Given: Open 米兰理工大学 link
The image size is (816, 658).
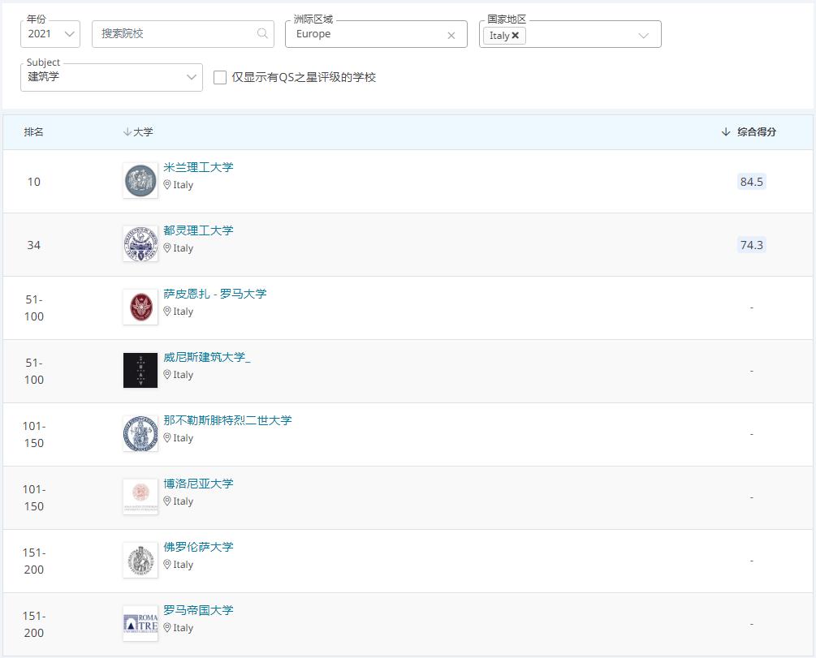Looking at the screenshot, I should (198, 167).
